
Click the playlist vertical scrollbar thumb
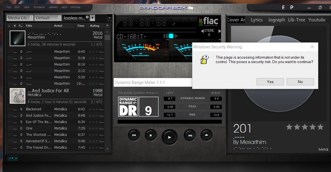pyautogui.click(x=108, y=37)
